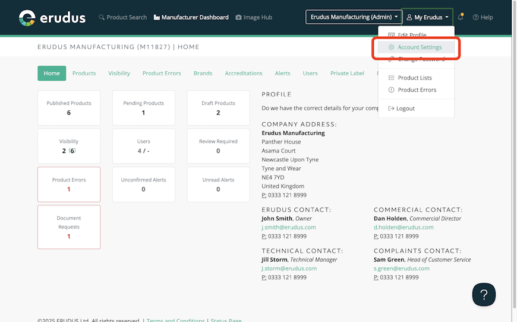
Task: Email j.storm@erudus.com link
Action: [x=289, y=269]
